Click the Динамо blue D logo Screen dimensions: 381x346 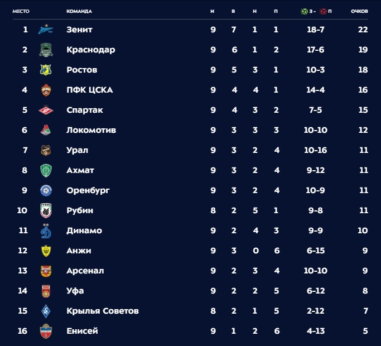pos(46,230)
